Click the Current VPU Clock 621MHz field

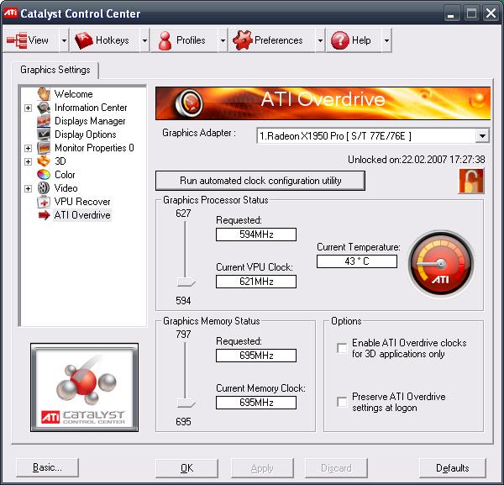pos(256,282)
